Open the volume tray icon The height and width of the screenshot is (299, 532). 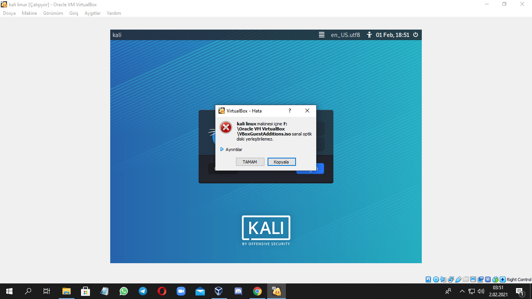click(x=481, y=291)
